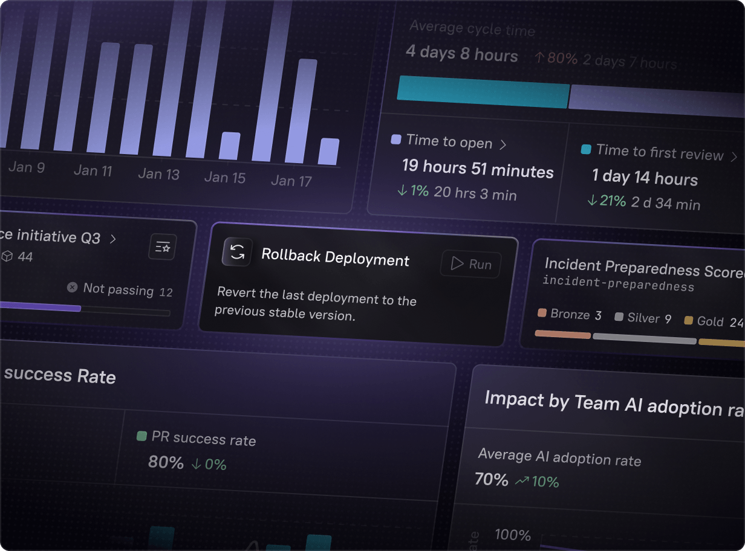Expand the Time to open chevron

pyautogui.click(x=503, y=144)
